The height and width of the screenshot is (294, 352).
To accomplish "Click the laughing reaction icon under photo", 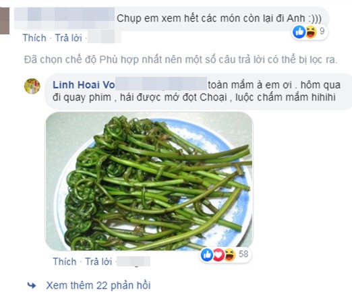I will [229, 255].
